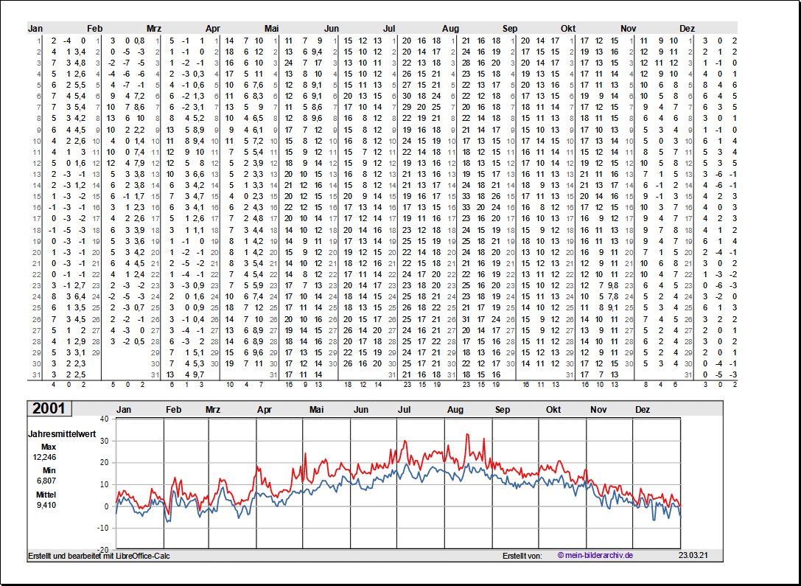The width and height of the screenshot is (801, 586).
Task: Click the mein-bilderarchiv.de link
Action: [x=595, y=555]
